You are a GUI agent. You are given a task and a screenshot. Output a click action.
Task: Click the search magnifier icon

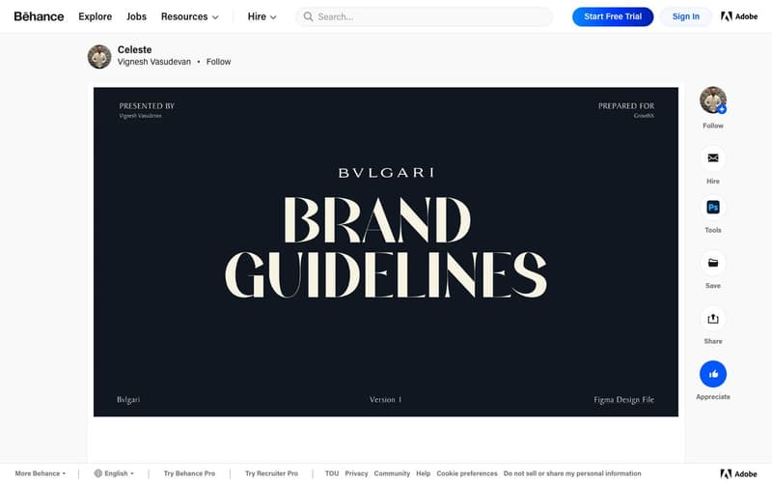[308, 16]
